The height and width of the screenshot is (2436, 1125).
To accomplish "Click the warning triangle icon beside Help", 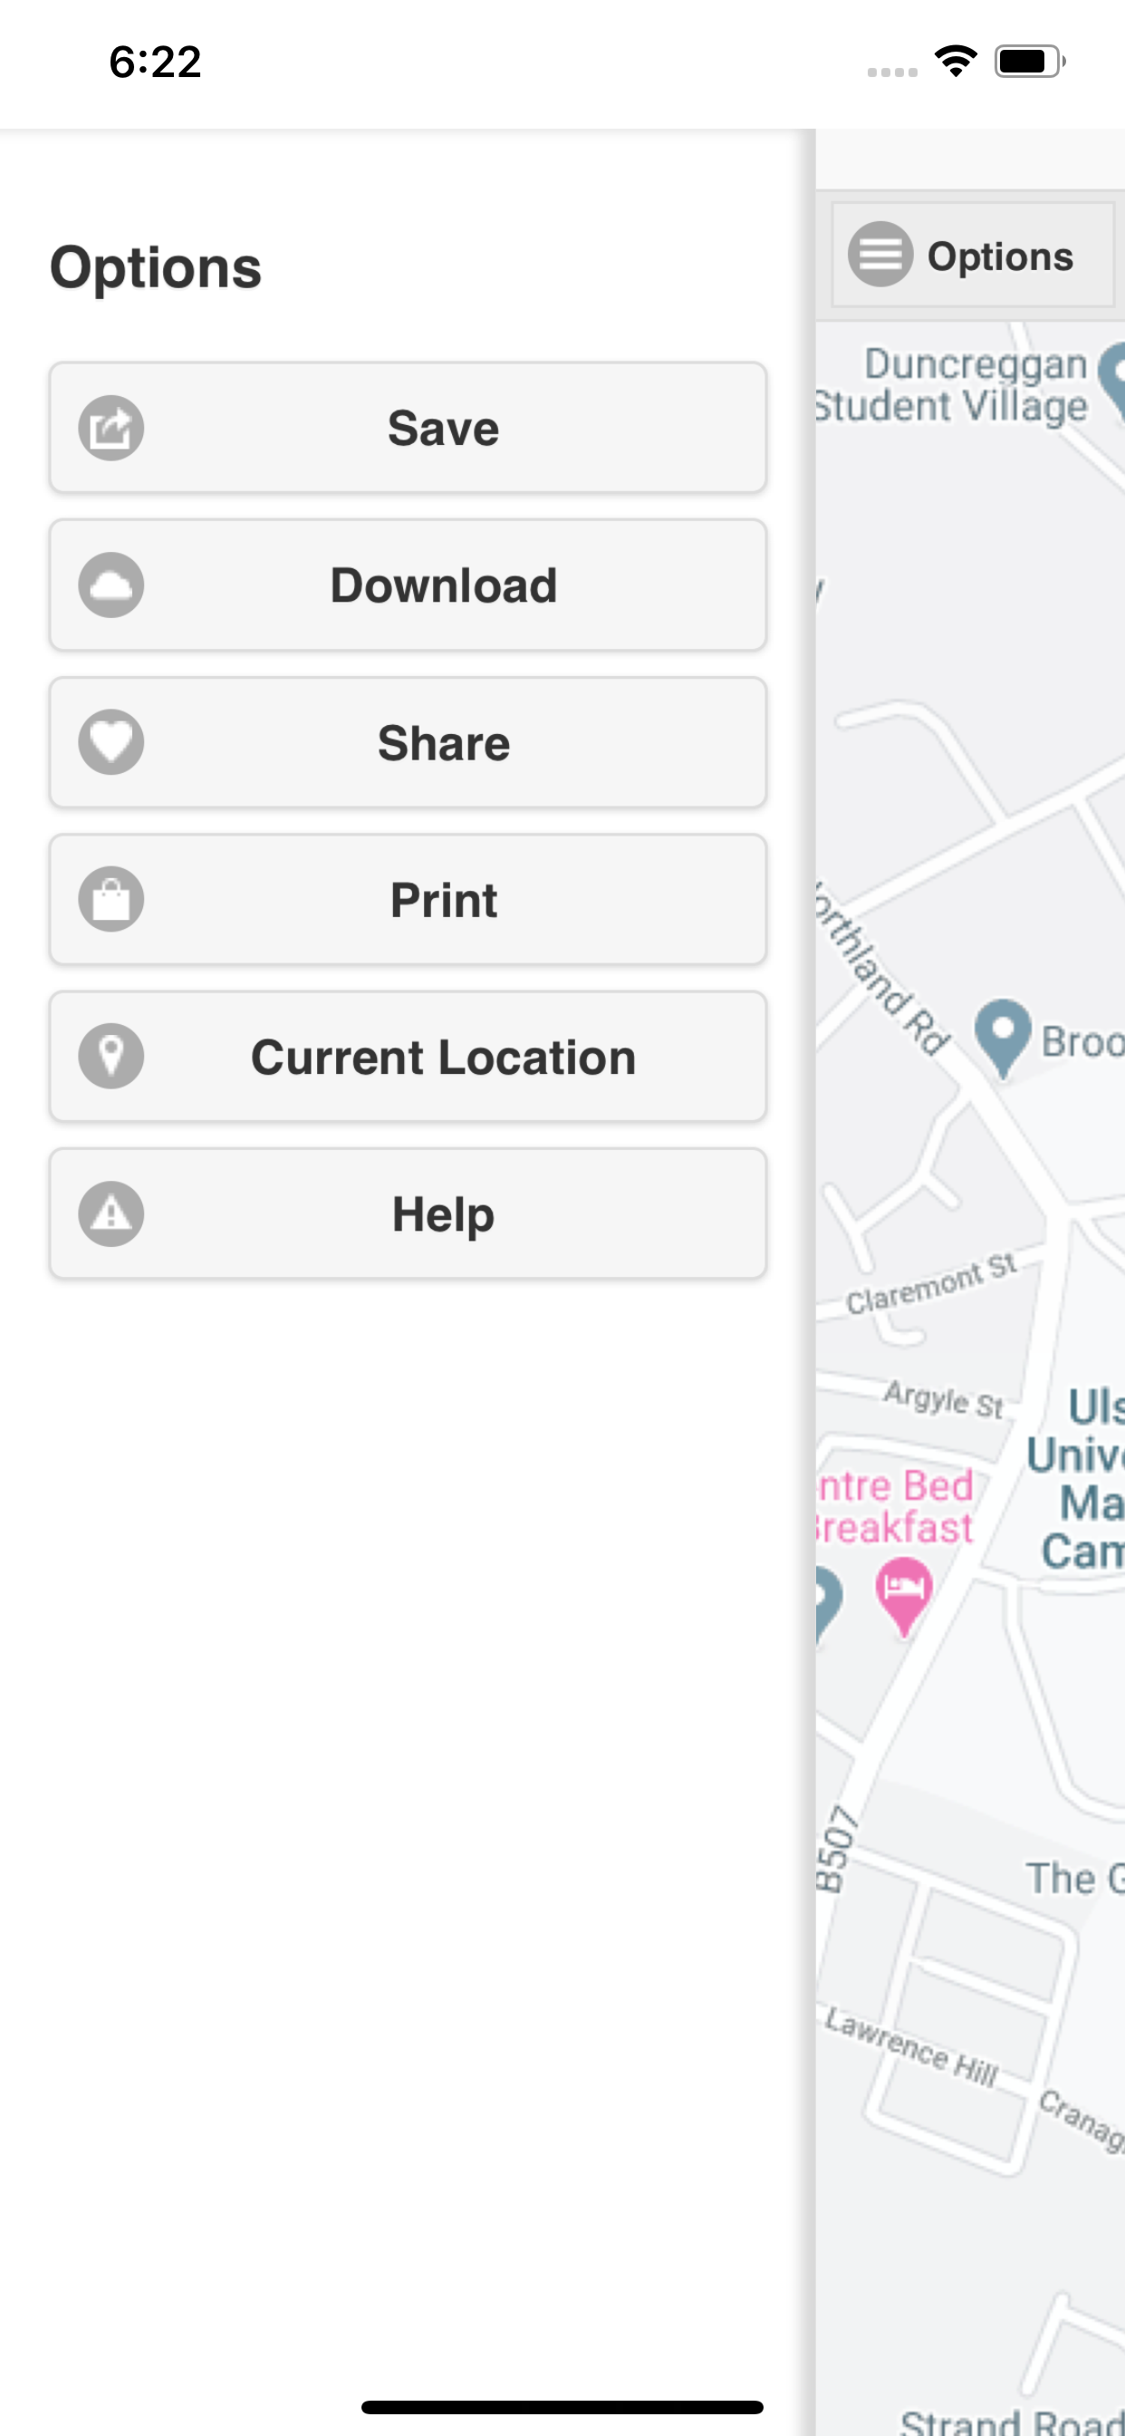I will coord(111,1213).
